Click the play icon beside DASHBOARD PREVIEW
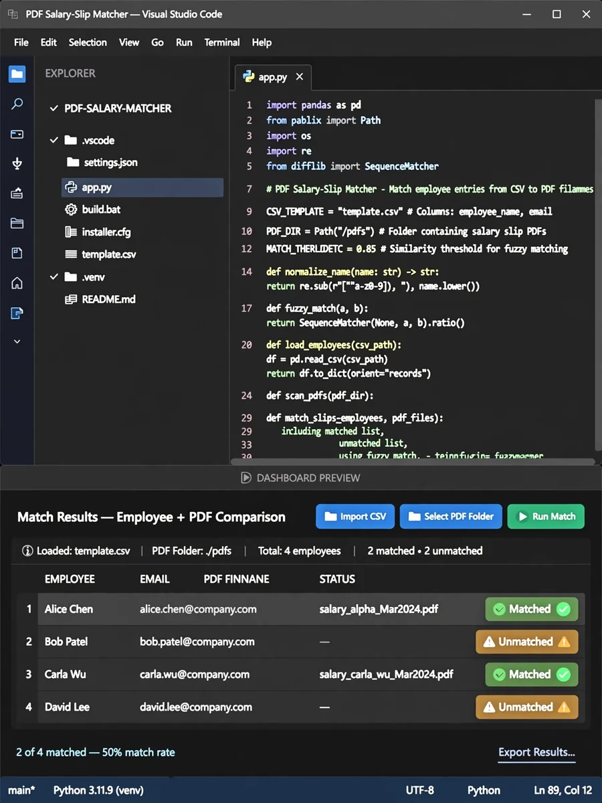The image size is (602, 803). coord(245,478)
